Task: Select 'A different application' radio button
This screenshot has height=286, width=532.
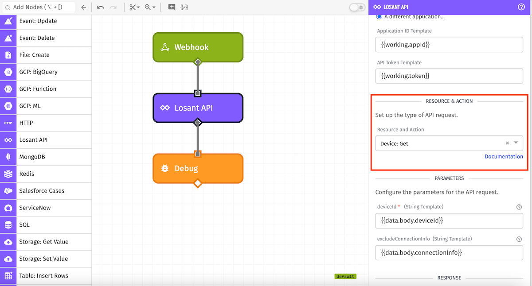Action: click(x=379, y=17)
